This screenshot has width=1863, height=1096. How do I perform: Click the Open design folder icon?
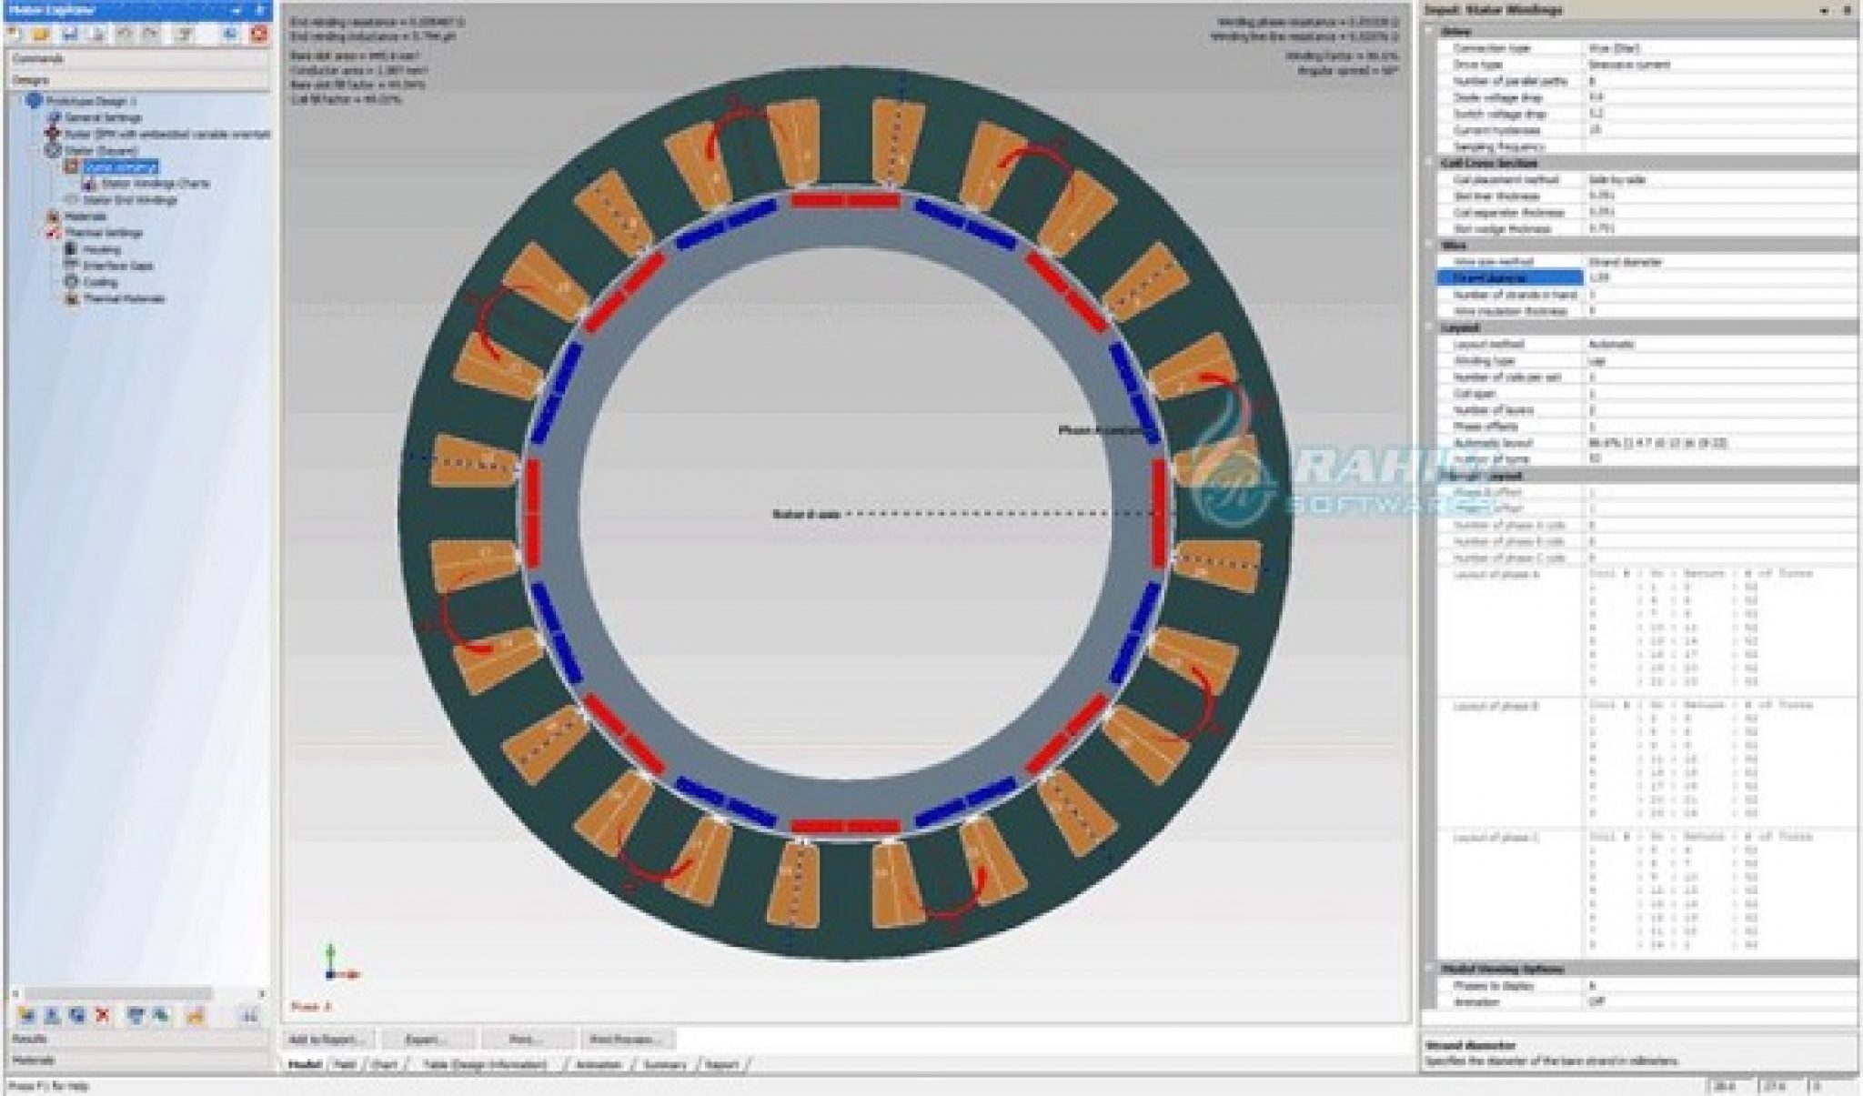click(x=42, y=36)
